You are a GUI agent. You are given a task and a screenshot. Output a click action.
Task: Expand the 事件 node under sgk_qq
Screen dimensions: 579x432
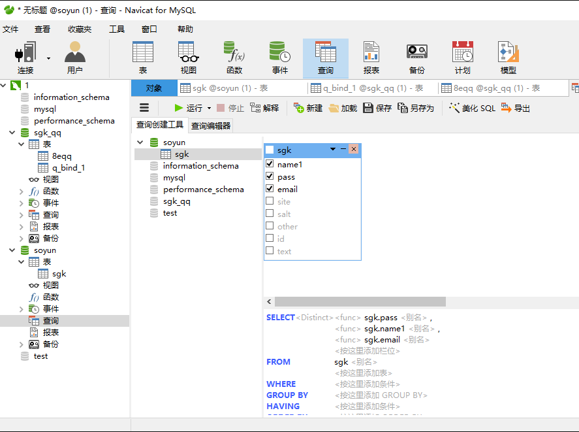[21, 203]
